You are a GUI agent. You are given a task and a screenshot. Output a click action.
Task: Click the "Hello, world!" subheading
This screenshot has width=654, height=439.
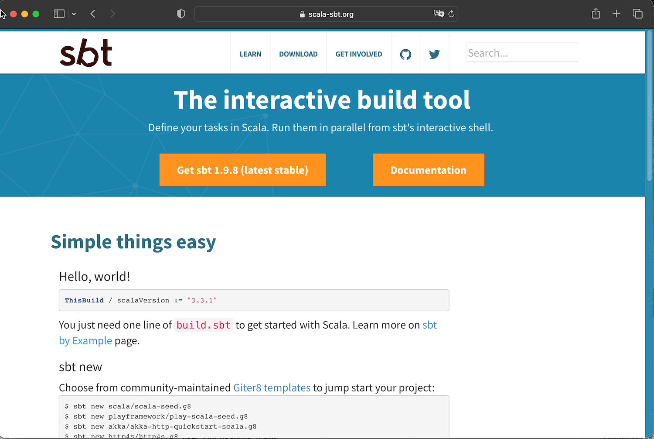95,277
